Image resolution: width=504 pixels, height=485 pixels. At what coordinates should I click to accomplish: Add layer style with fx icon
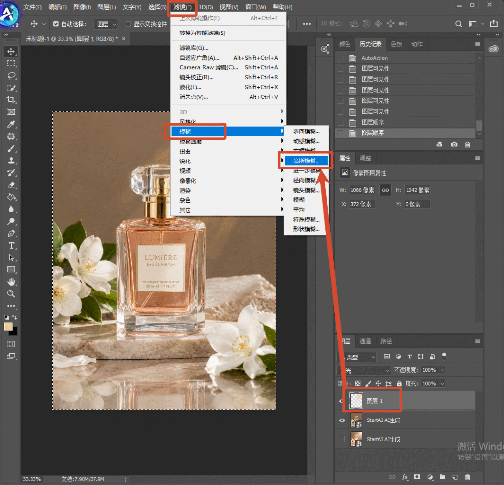click(x=405, y=477)
